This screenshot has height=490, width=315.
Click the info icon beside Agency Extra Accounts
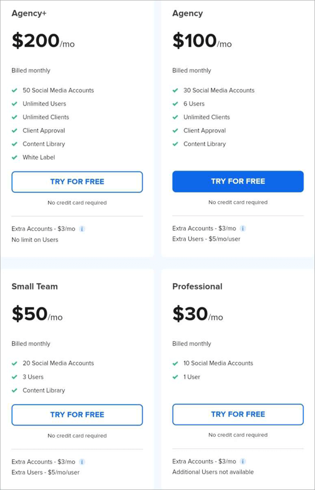[243, 228]
